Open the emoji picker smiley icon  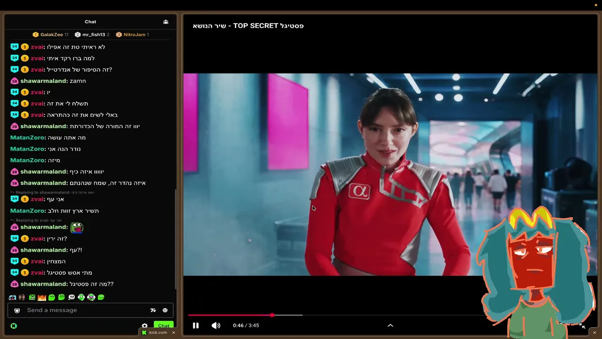pos(165,310)
